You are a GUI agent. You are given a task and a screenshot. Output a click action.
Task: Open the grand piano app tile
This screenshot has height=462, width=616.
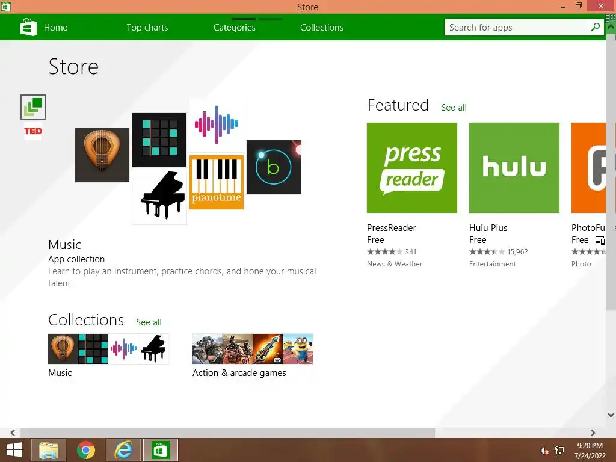coord(159,197)
